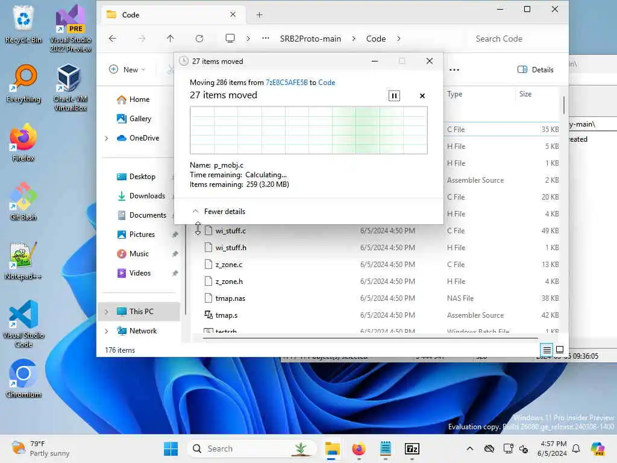The width and height of the screenshot is (617, 463).
Task: Open chevron after SRB2Proto-main breadcrumb
Action: point(354,39)
